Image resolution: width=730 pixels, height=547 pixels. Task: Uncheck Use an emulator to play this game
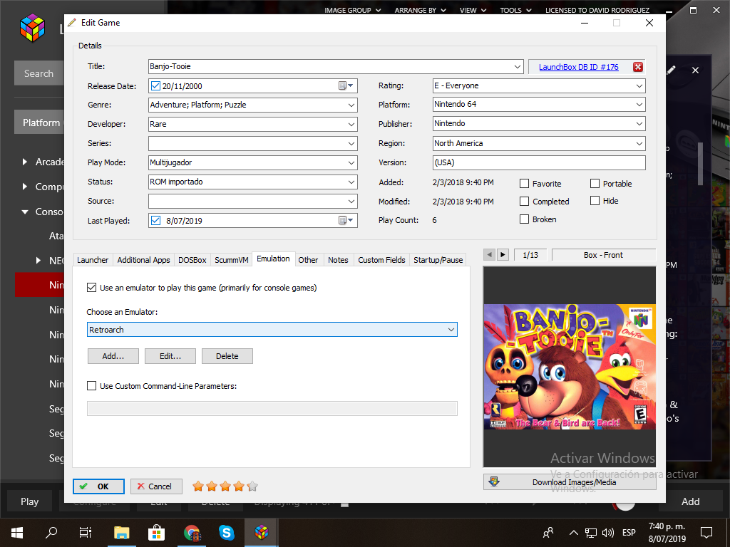92,288
